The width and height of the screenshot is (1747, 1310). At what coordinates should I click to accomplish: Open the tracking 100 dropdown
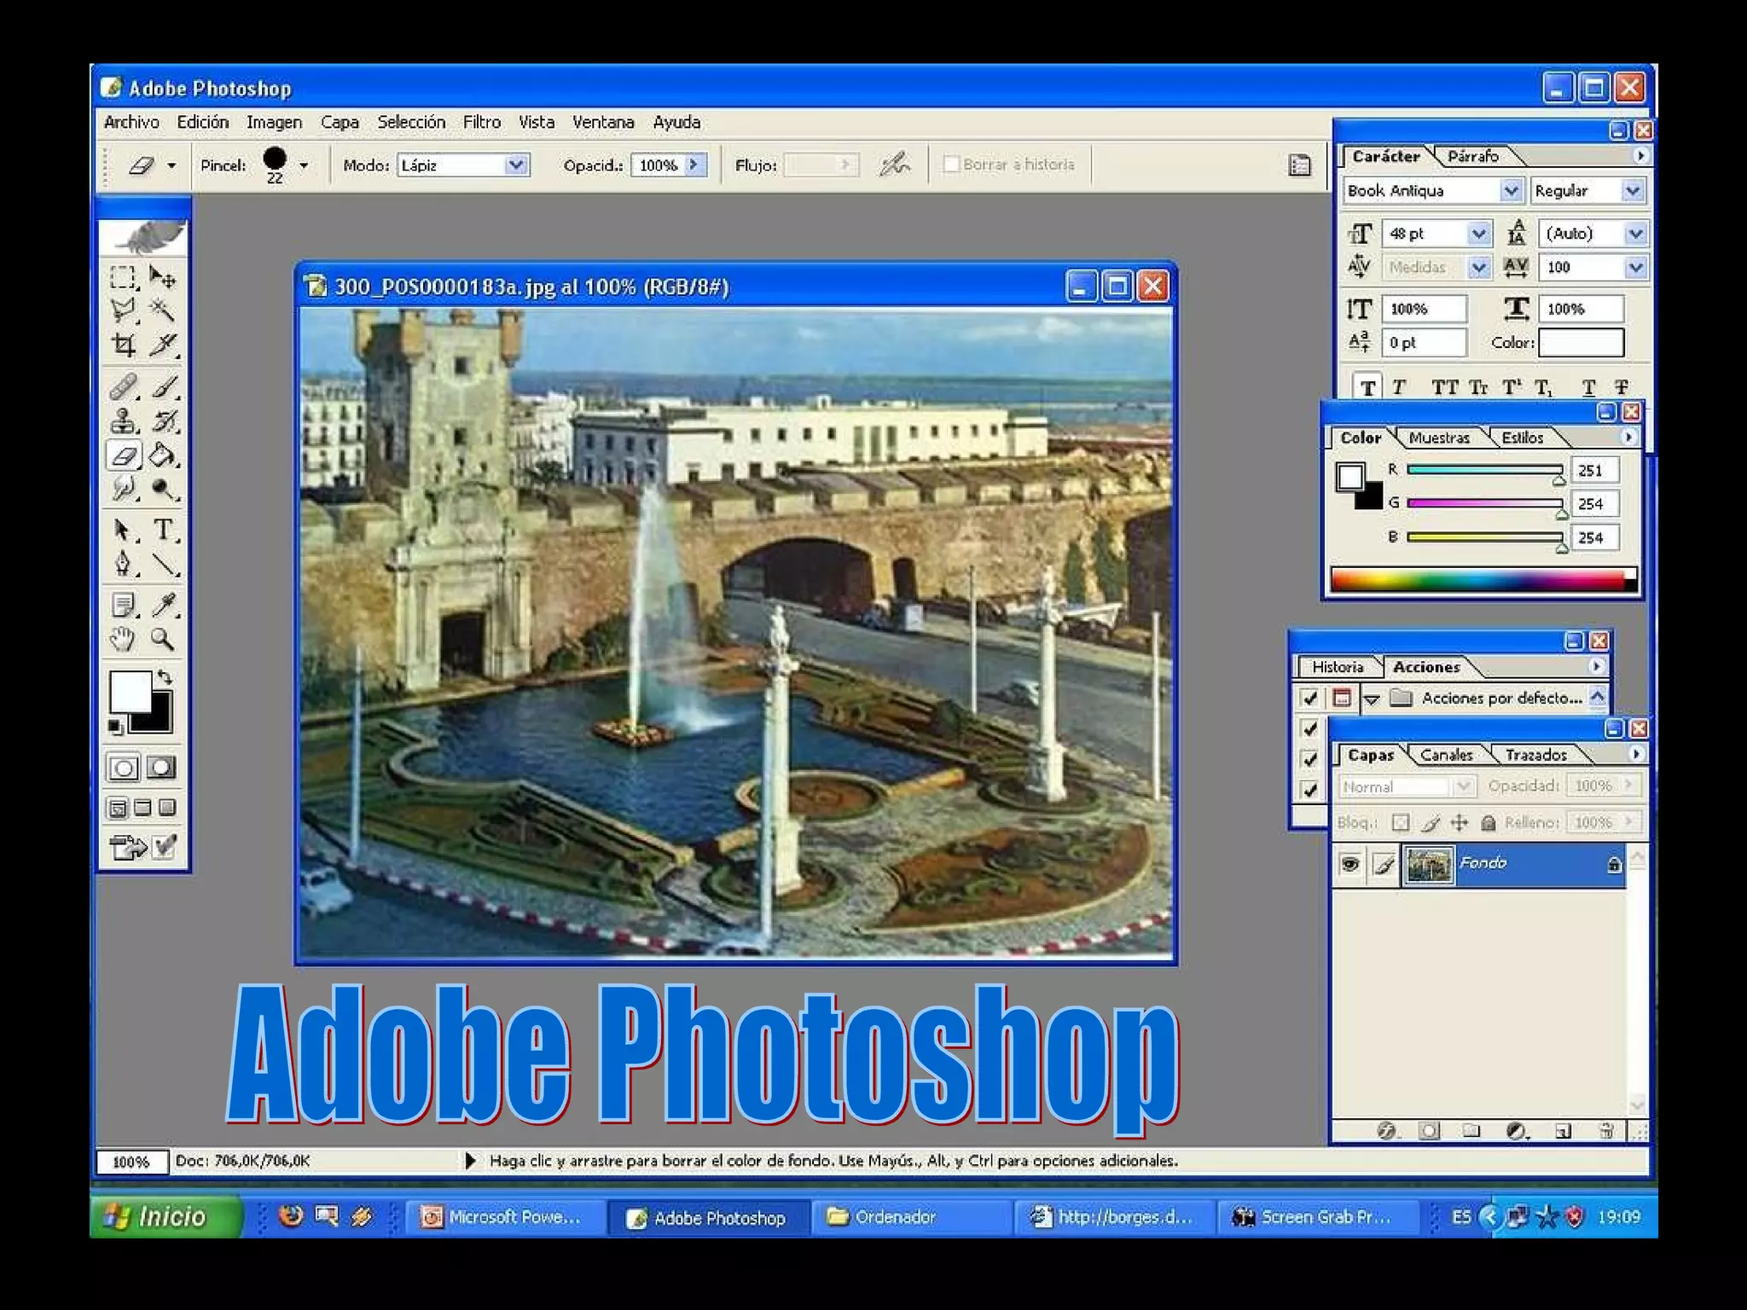click(x=1635, y=267)
